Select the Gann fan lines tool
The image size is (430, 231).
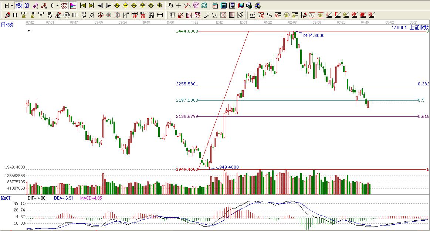point(181,15)
